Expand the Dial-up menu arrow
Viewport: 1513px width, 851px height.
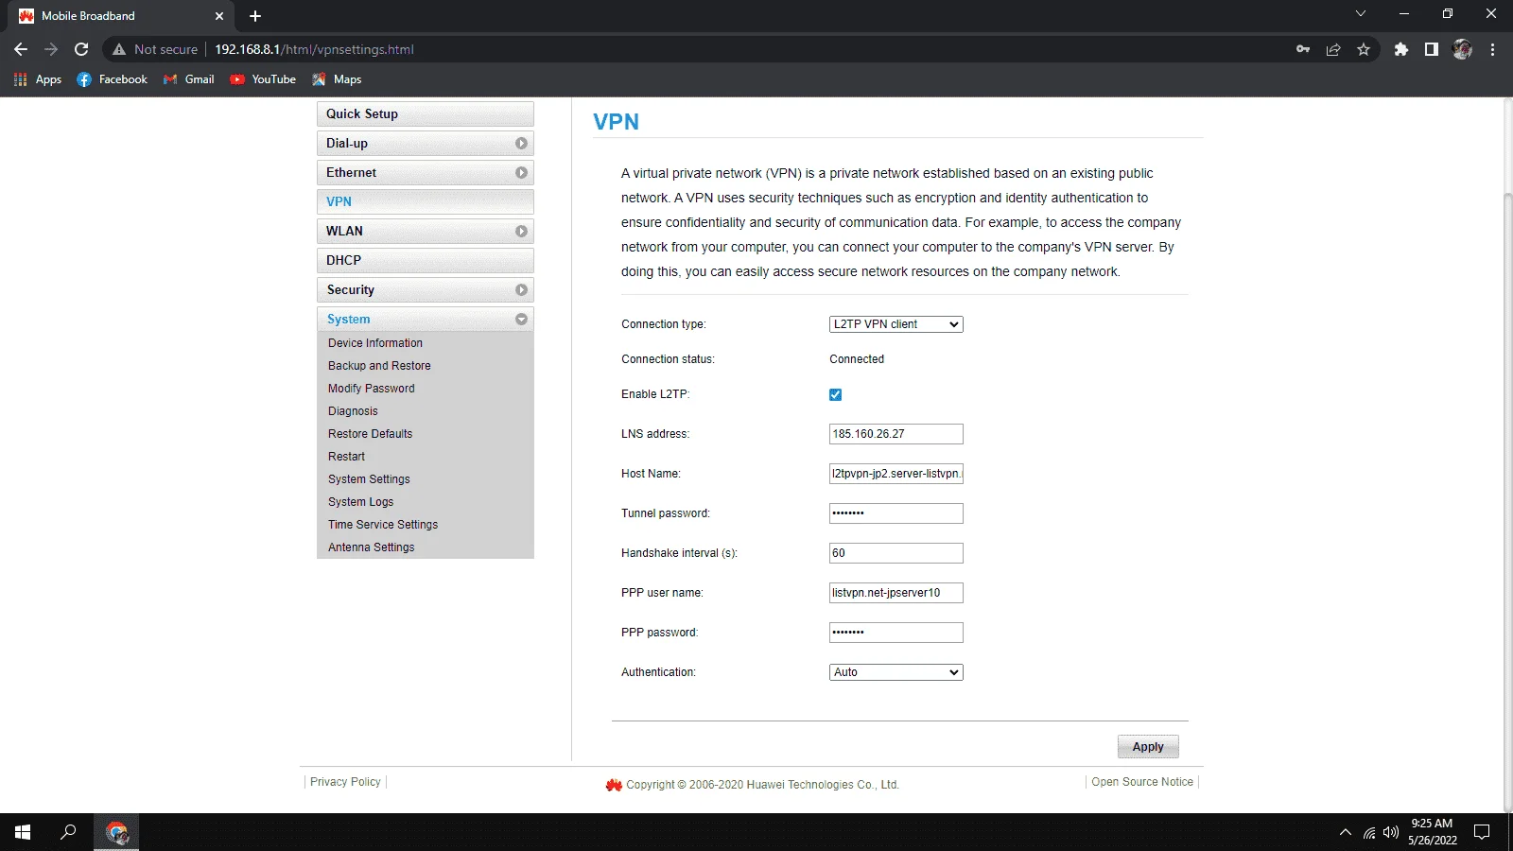click(521, 144)
